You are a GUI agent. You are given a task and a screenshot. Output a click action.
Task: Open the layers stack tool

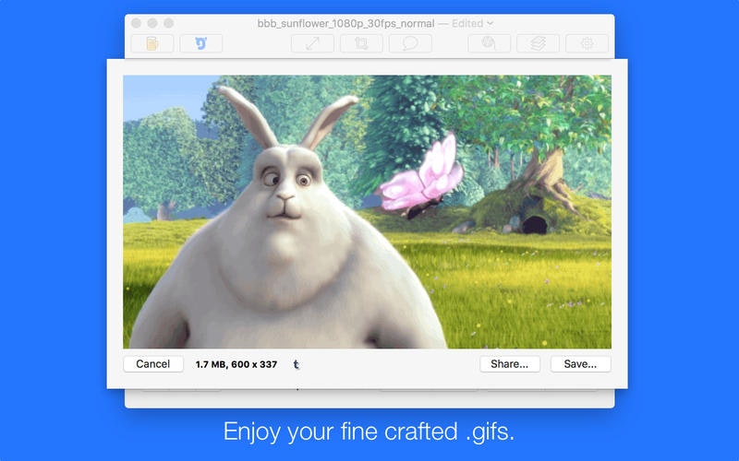click(x=539, y=43)
